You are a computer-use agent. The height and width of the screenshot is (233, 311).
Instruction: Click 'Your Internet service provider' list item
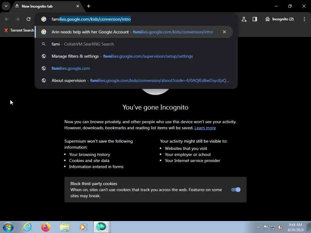[192, 160]
